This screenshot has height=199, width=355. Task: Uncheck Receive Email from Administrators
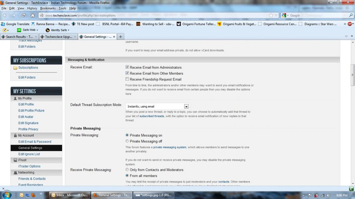pyautogui.click(x=127, y=67)
